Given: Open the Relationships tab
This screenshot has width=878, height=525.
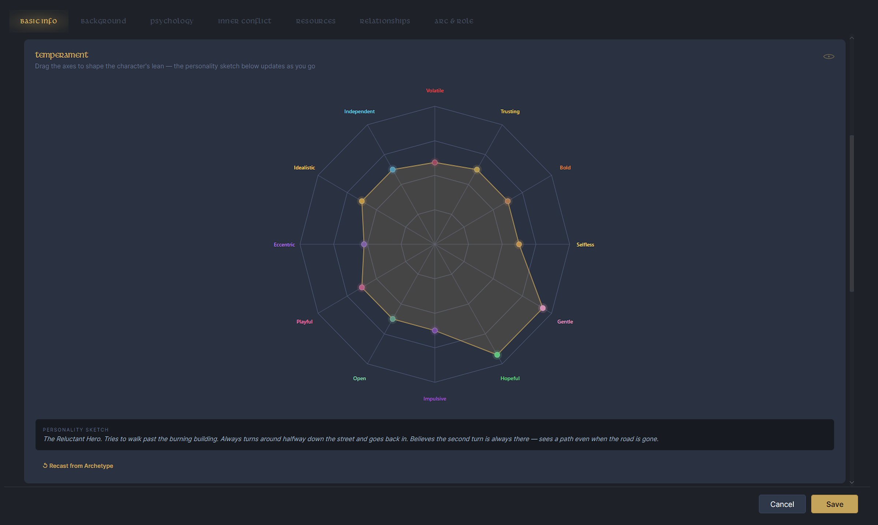Looking at the screenshot, I should tap(384, 21).
